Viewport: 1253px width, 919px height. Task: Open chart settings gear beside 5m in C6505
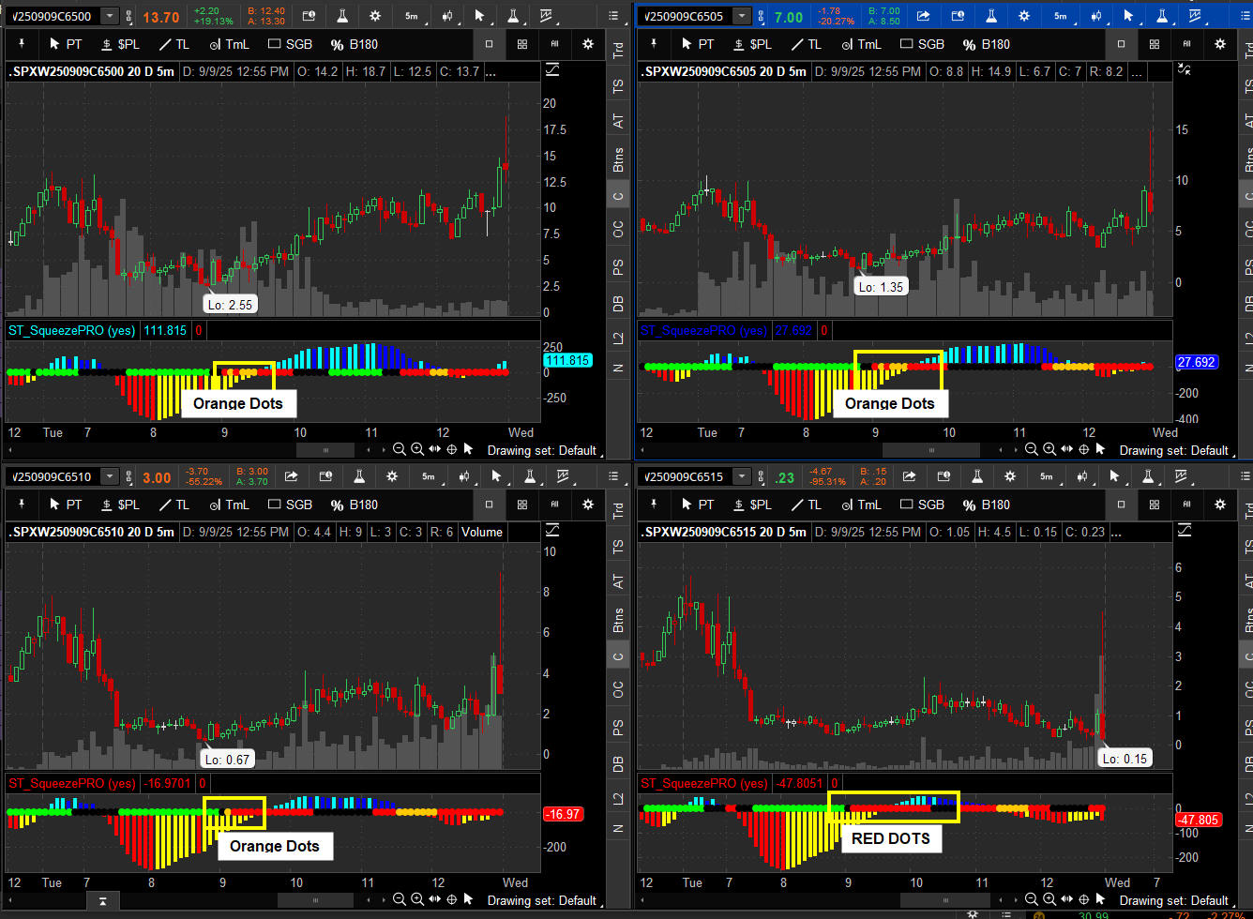coord(1024,16)
